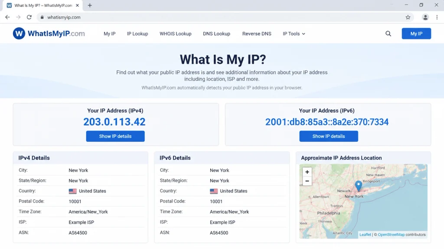Open a new tab with plus icon
Viewport: 444px width, 249px height.
[x=90, y=5]
